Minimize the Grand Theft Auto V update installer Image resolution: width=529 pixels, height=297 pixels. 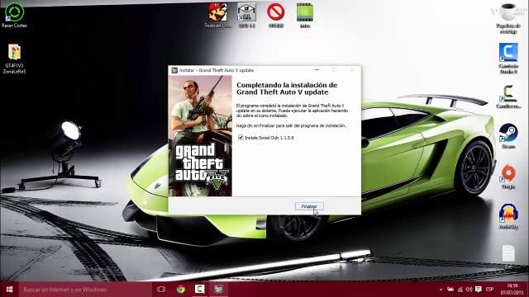pyautogui.click(x=317, y=69)
